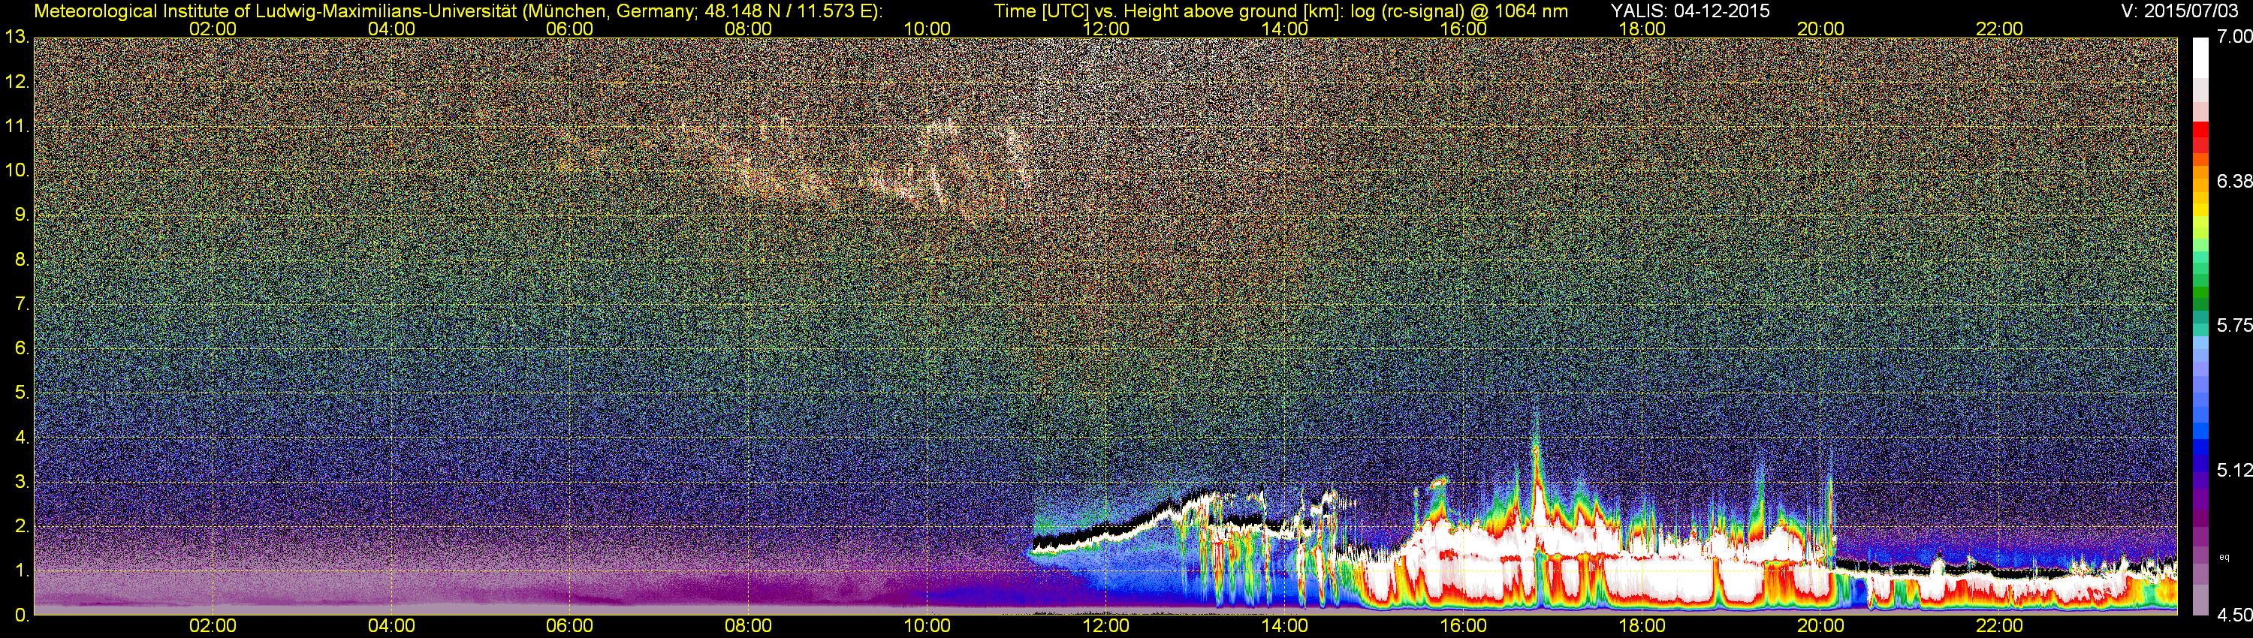Screen dimensions: 2253x638
Task: Click the '1.' height axis label
Action: tap(22, 570)
